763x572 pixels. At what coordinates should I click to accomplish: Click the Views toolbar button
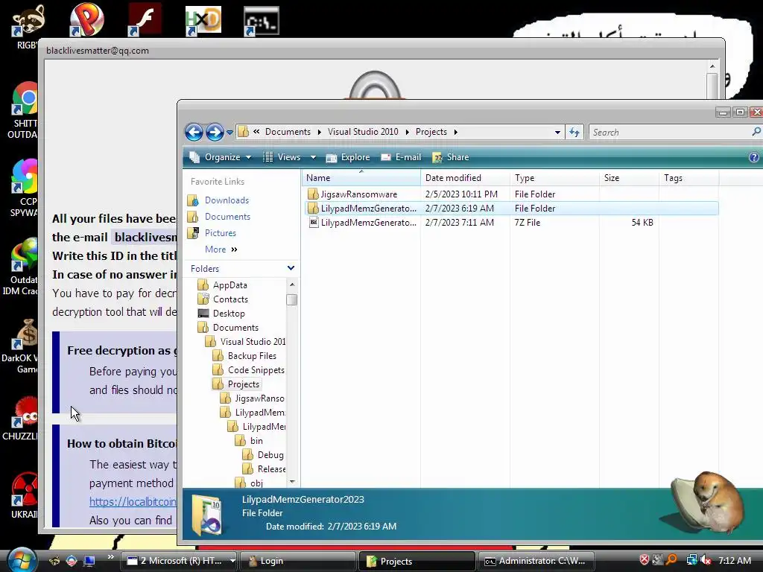pyautogui.click(x=282, y=157)
